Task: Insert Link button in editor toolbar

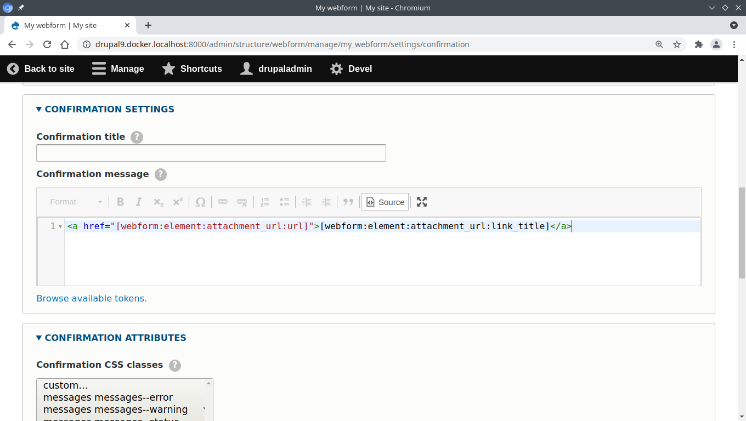Action: [x=223, y=202]
